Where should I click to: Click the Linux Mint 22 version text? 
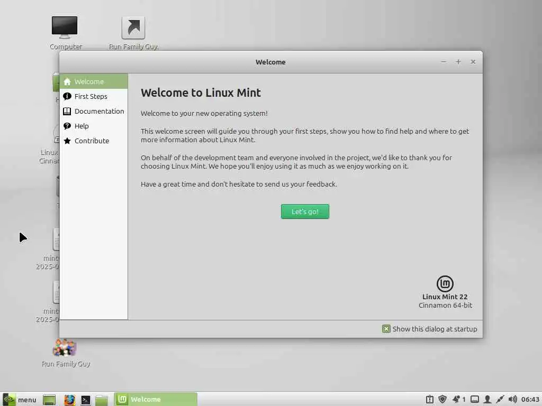(x=445, y=297)
